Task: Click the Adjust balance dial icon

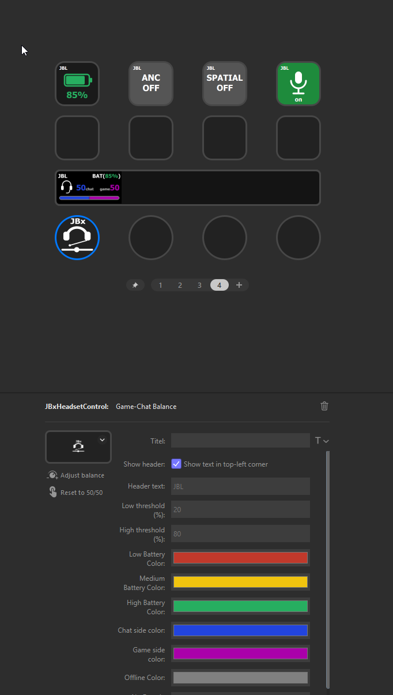Action: [x=52, y=475]
